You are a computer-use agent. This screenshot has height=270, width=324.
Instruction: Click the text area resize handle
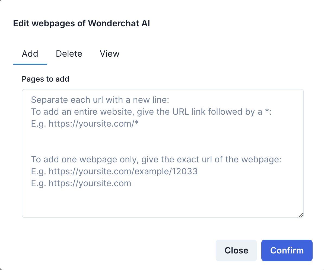click(x=301, y=215)
